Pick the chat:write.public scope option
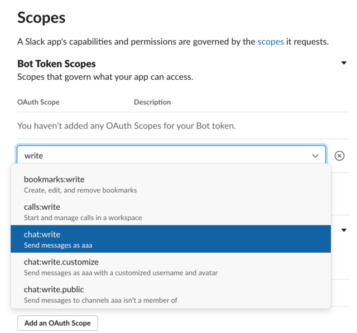Image resolution: width=357 pixels, height=333 pixels. [171, 295]
